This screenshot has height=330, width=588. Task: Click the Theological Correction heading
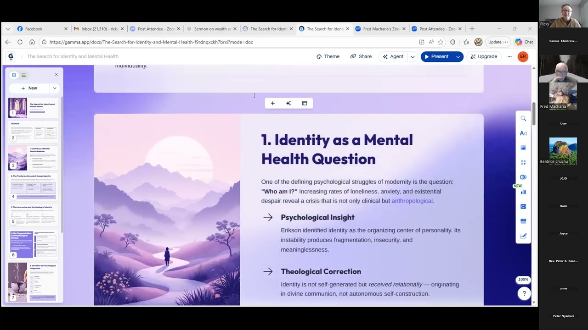click(x=321, y=272)
